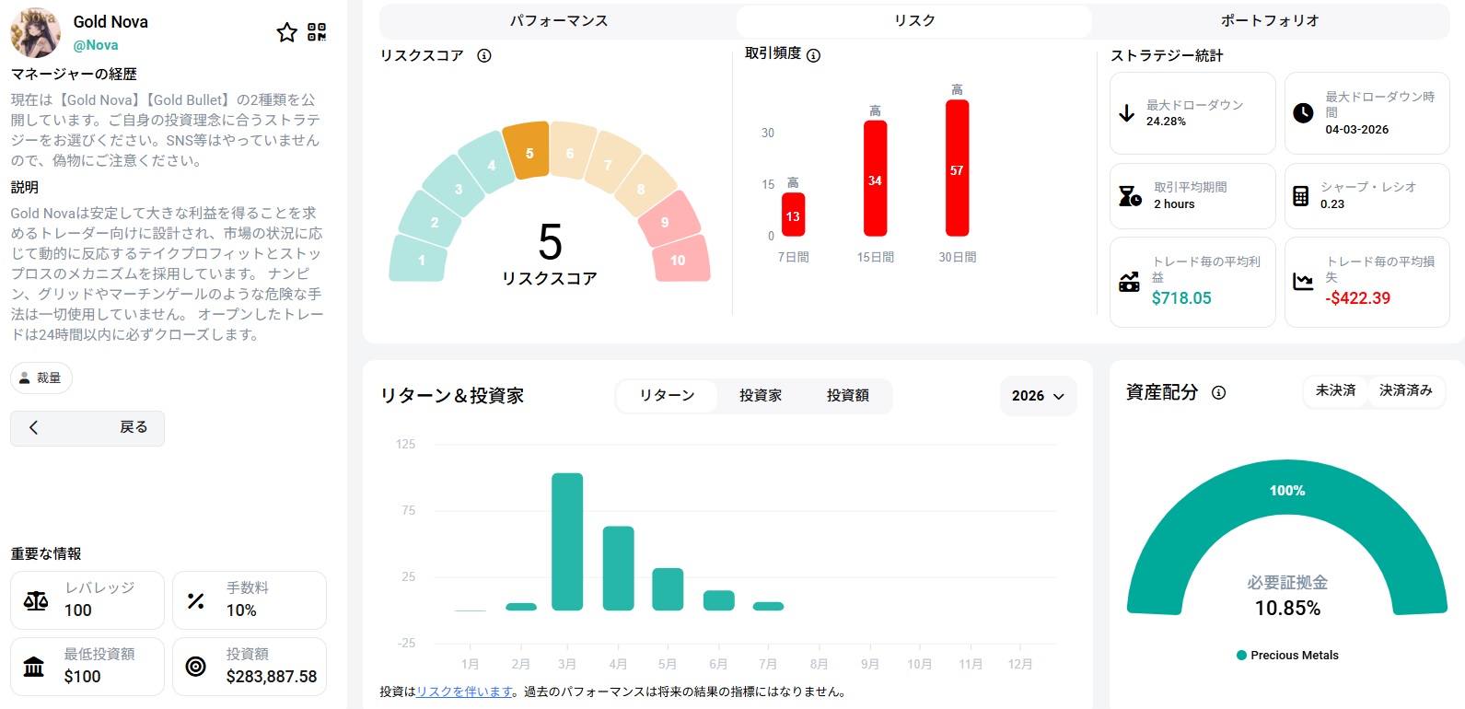
Task: Click the 7日間 frequency bar showing 13
Action: click(793, 215)
